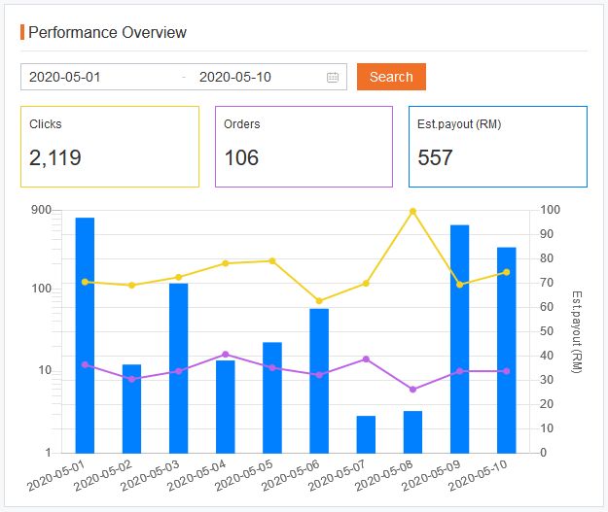Click the blue bar for 2020-05-10
The height and width of the screenshot is (512, 608).
(507, 351)
